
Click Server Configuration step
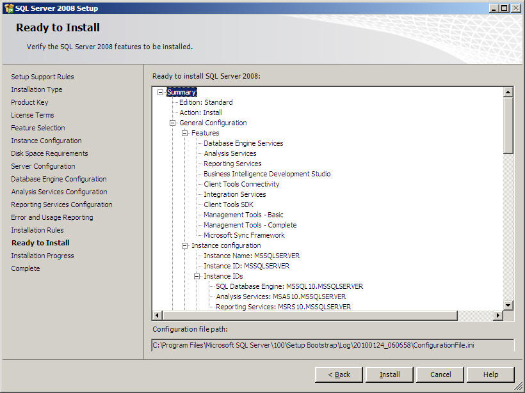coord(43,166)
